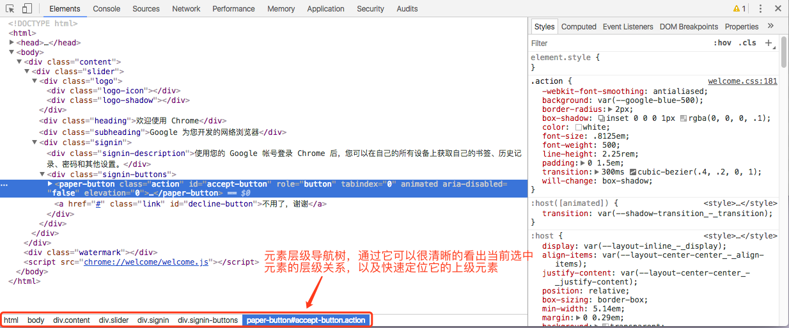
Task: Activate the inspect element picker icon
Action: [x=10, y=8]
